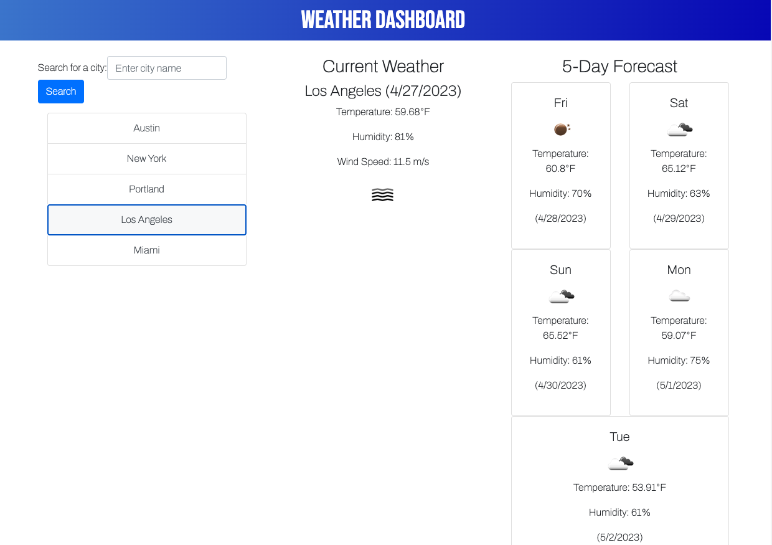Click the Fri forecast card heading

pyautogui.click(x=560, y=103)
